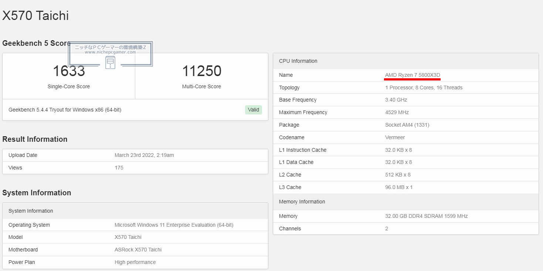Click the High performance value
The height and width of the screenshot is (271, 543).
(135, 262)
